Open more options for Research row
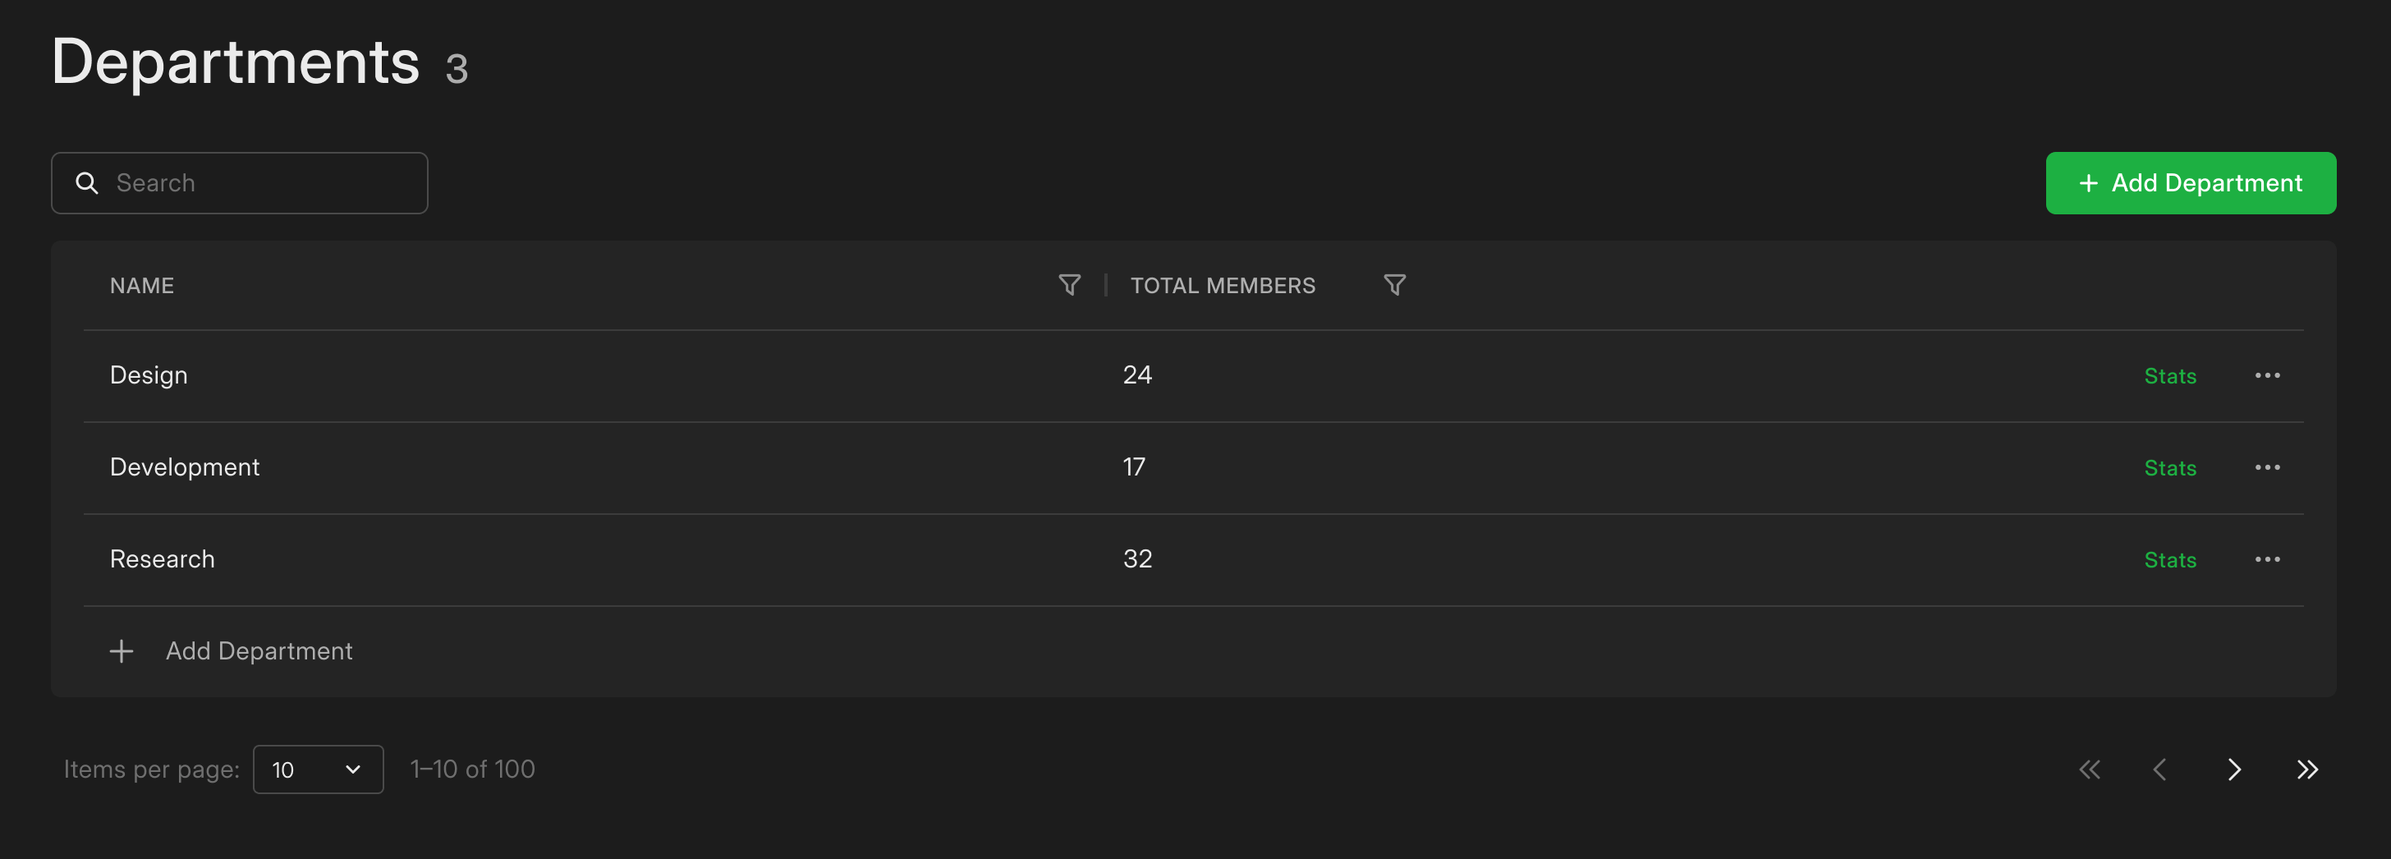 [x=2267, y=559]
